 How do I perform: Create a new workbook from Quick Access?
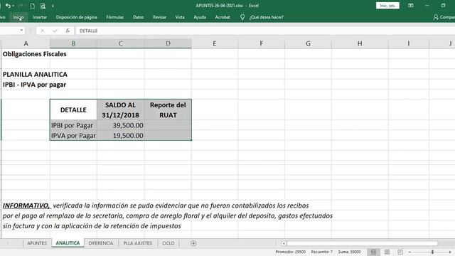[x=33, y=6]
